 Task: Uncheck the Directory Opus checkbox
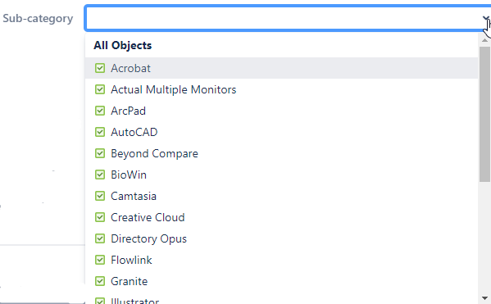point(100,238)
